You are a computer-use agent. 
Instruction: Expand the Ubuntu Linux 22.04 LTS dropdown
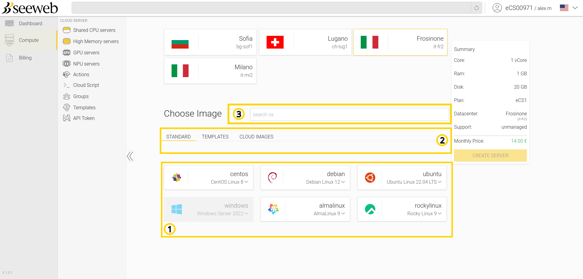pos(440,182)
